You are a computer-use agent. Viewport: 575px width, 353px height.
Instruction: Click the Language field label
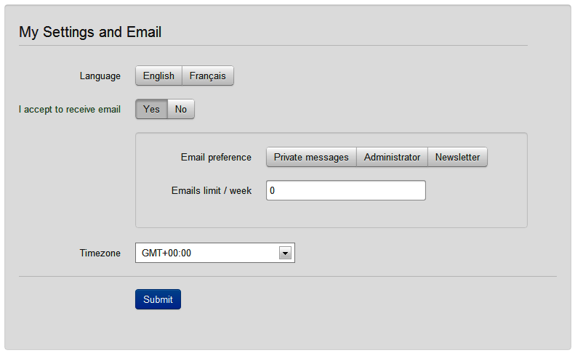click(100, 76)
